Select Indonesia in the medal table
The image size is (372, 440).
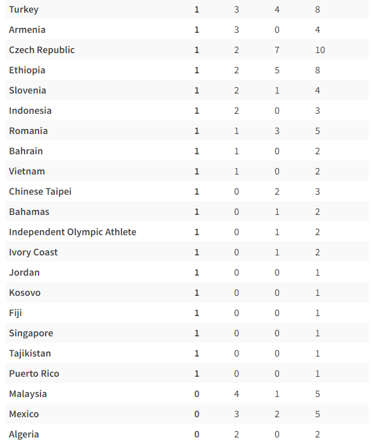[30, 111]
